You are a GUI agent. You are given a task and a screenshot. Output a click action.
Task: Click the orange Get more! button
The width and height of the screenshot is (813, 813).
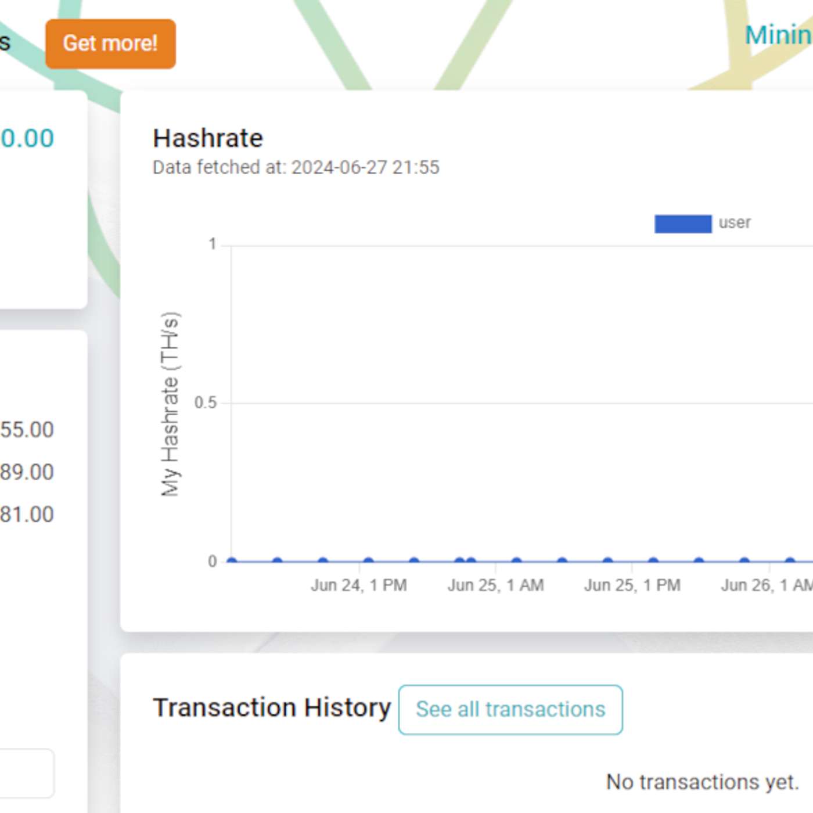(110, 44)
